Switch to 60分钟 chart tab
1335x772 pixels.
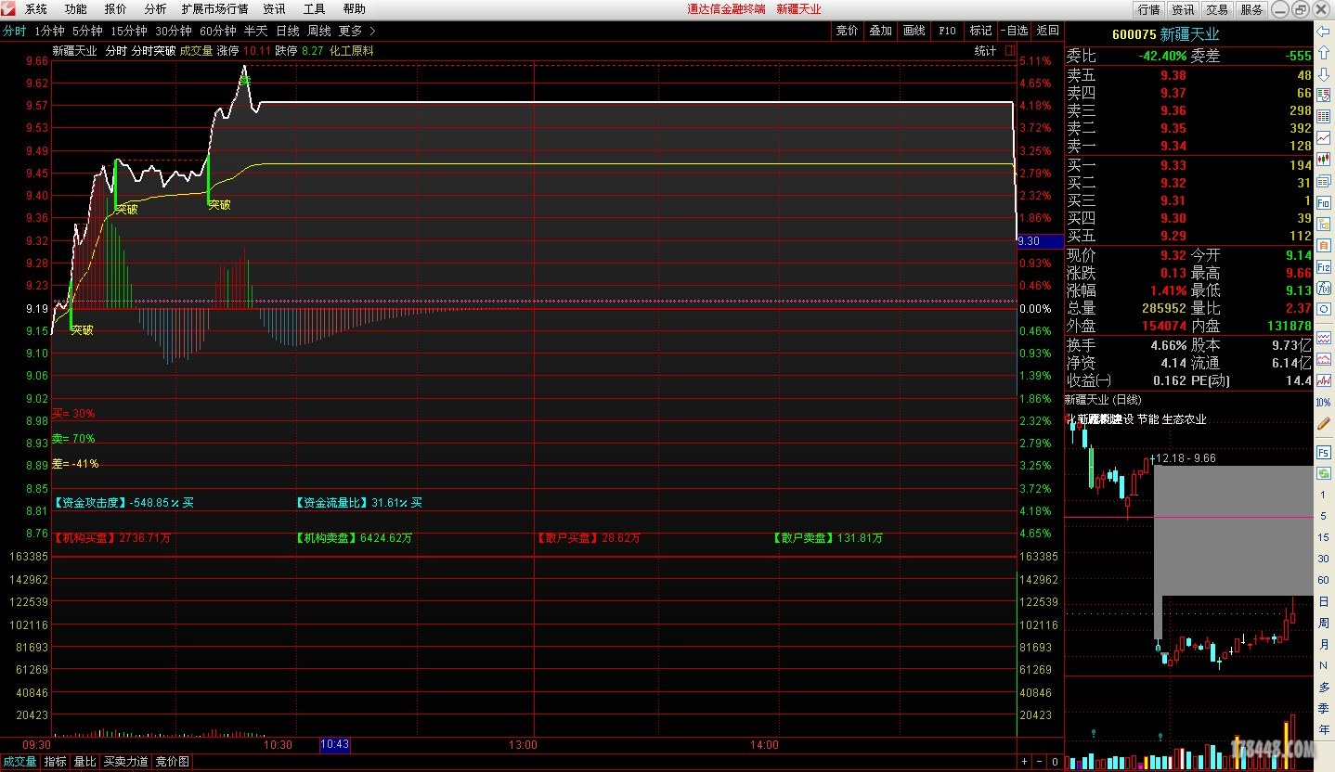click(x=219, y=31)
